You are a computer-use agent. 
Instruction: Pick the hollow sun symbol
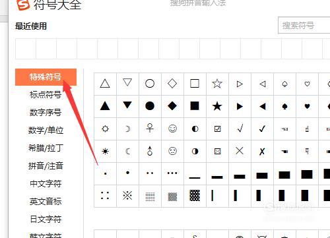click(105, 129)
